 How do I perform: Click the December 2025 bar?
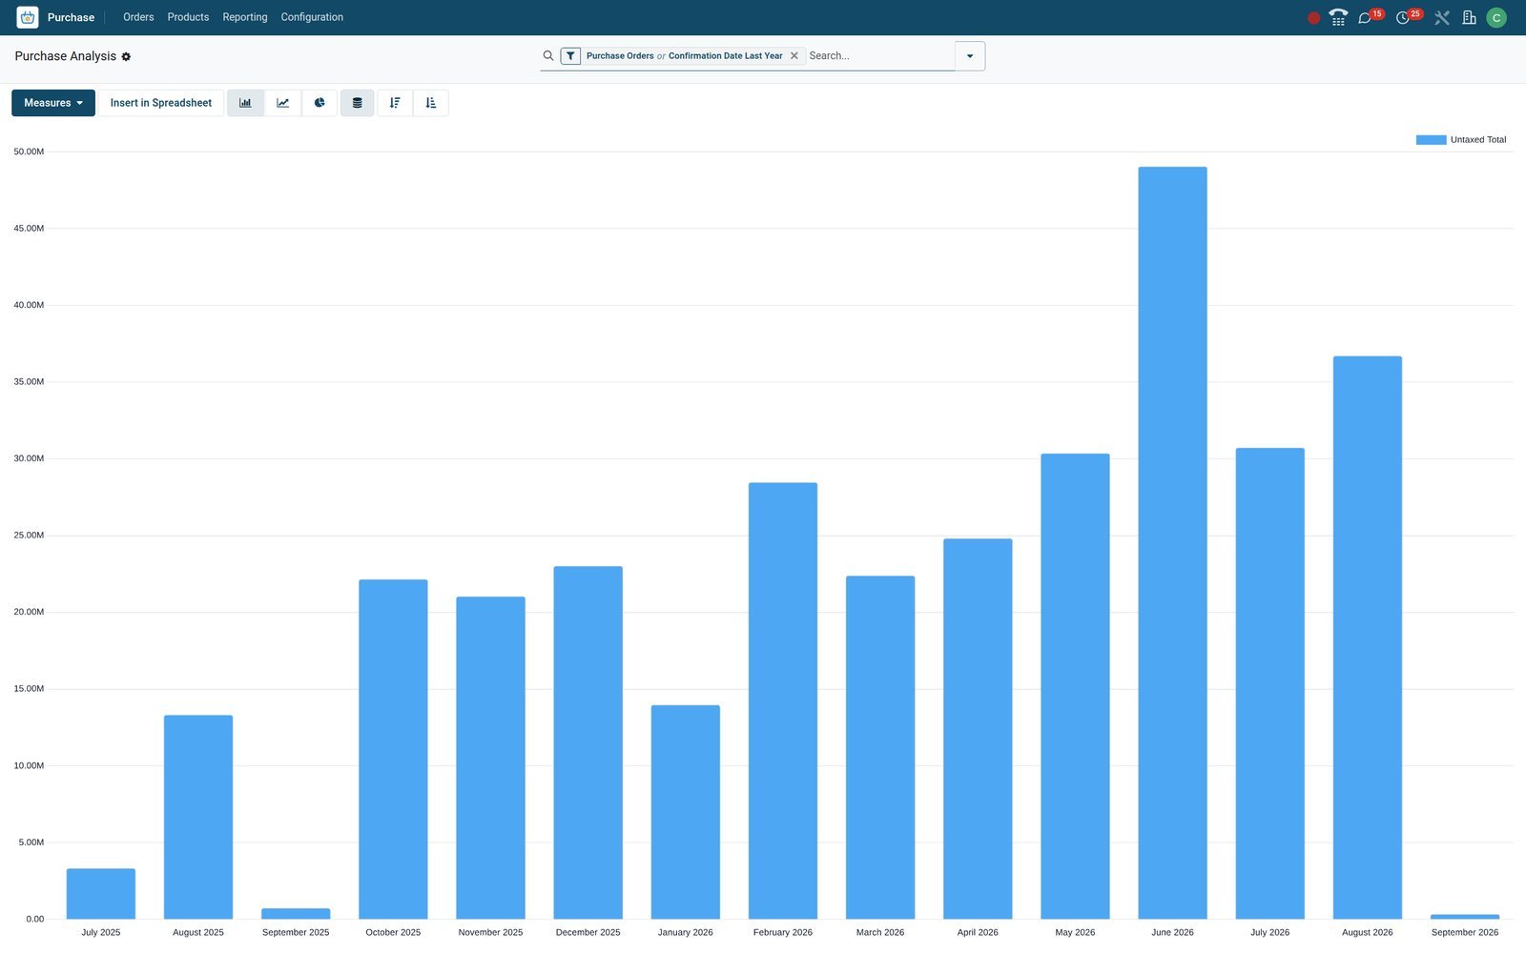[588, 743]
